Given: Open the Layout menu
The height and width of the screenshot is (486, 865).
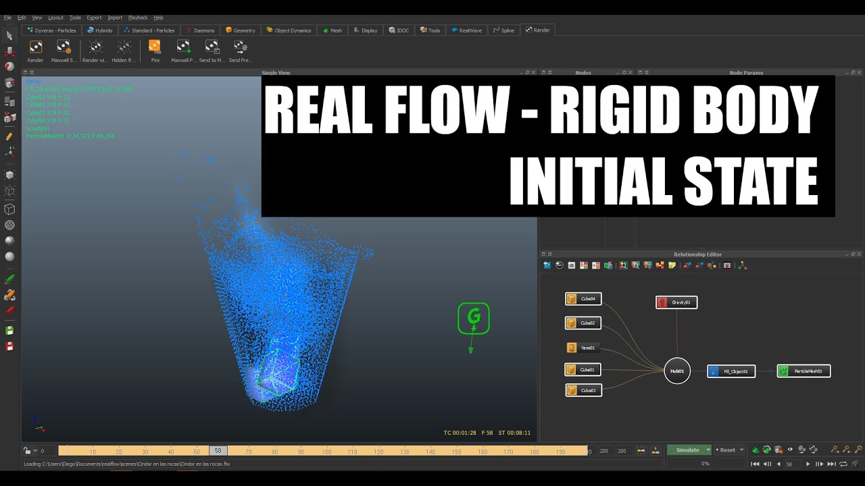Looking at the screenshot, I should 55,18.
